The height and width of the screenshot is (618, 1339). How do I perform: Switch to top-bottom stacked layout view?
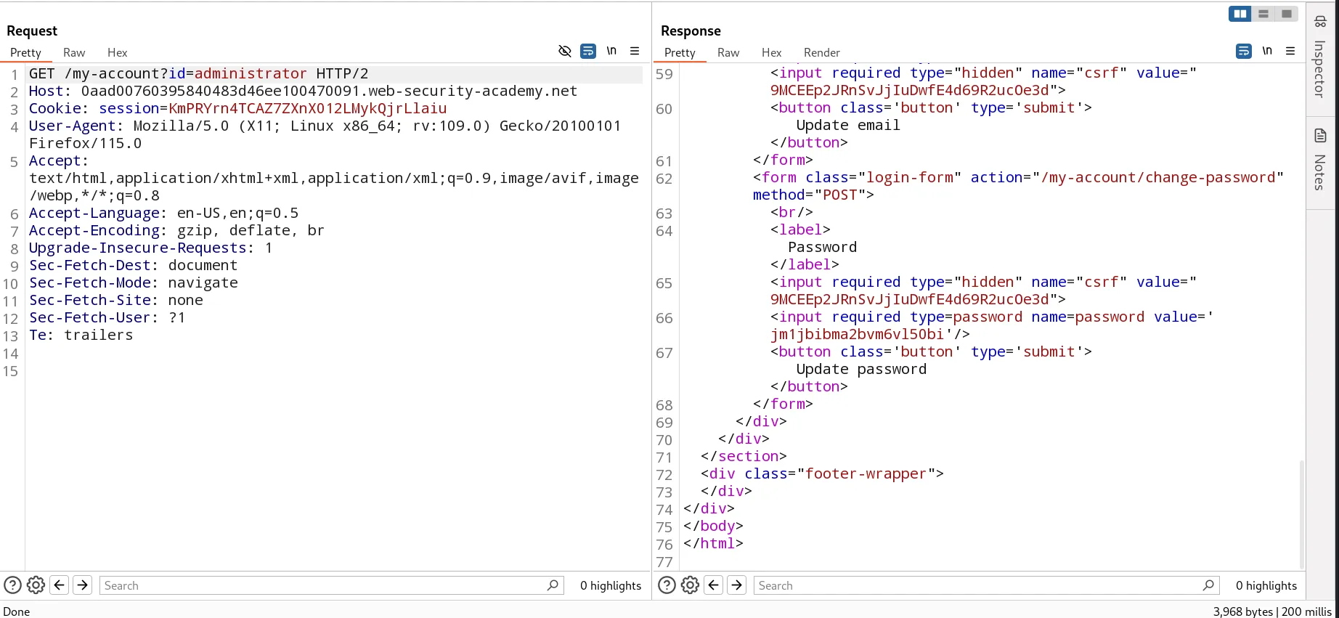pyautogui.click(x=1263, y=14)
